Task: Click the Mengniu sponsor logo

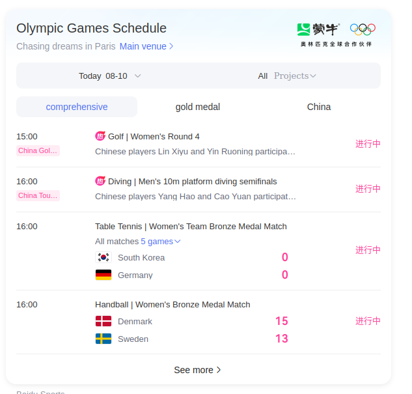Action: click(x=319, y=29)
